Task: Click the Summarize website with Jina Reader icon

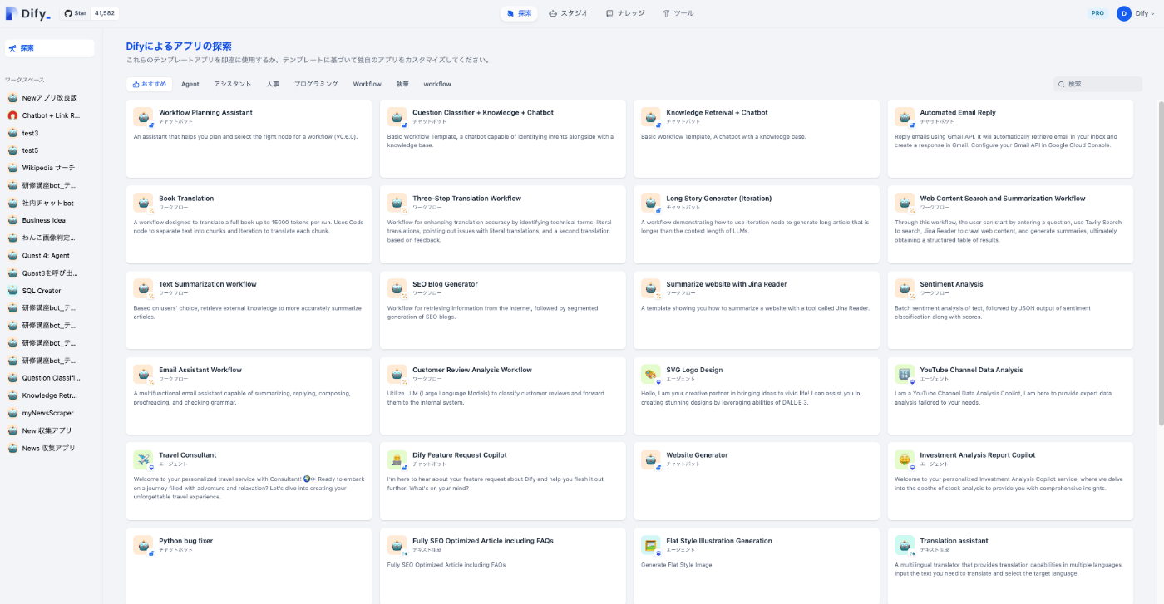Action: point(650,288)
